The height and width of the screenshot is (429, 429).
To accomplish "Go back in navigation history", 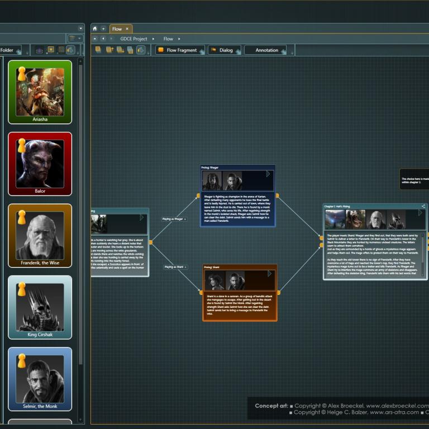I will pyautogui.click(x=103, y=39).
